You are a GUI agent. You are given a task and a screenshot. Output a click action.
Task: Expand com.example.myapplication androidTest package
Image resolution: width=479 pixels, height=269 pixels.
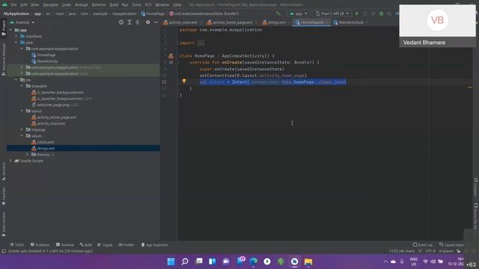22,67
